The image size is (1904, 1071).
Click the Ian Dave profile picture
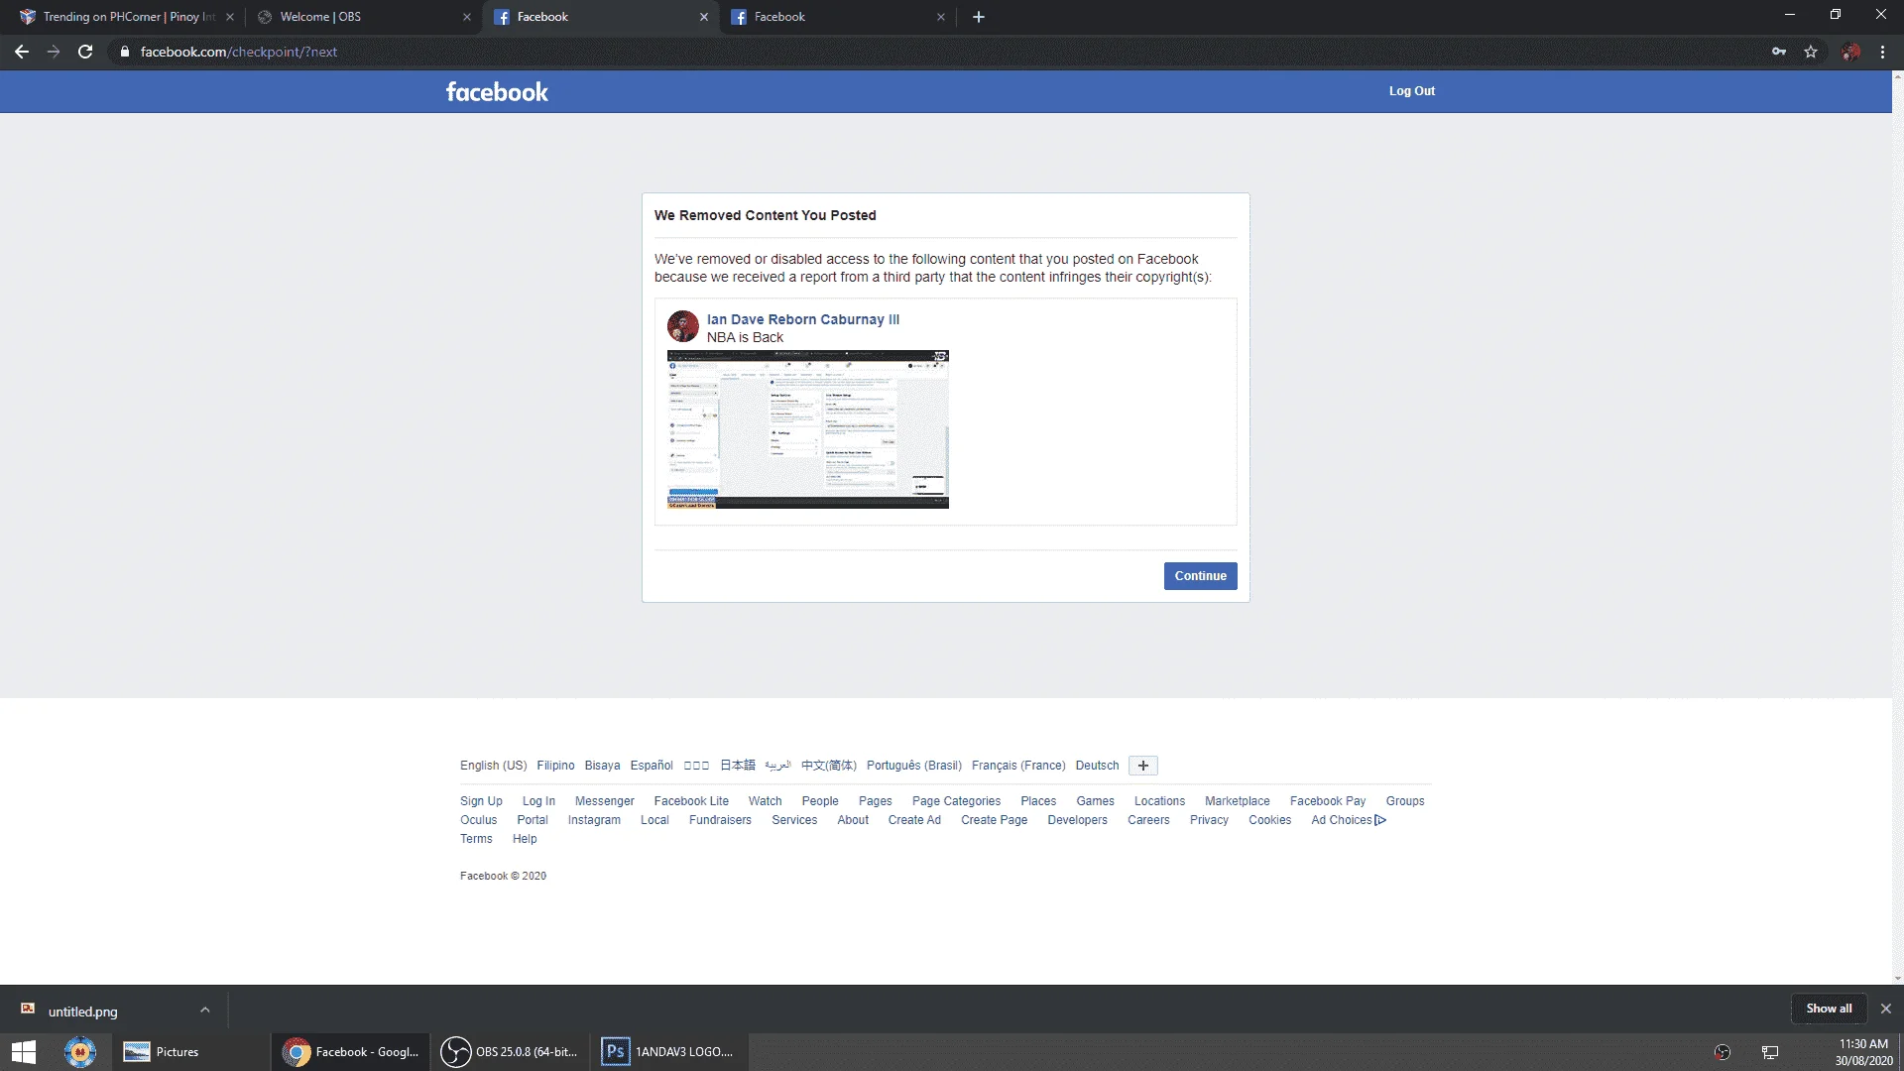coord(682,326)
